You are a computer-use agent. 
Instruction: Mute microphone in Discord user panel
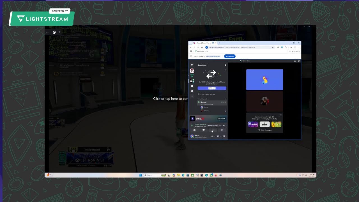[x=212, y=136]
